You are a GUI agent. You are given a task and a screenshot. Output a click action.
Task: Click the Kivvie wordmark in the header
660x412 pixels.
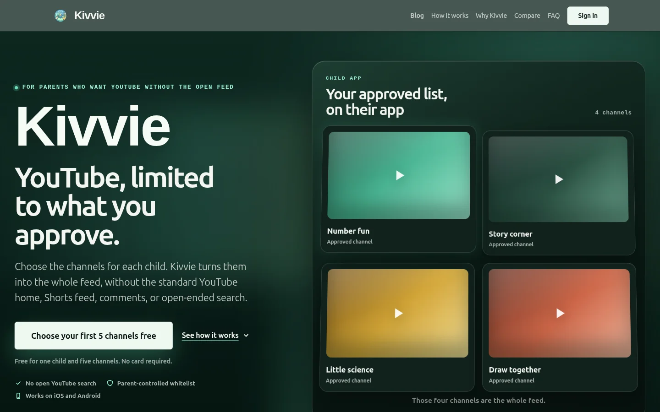pyautogui.click(x=89, y=16)
